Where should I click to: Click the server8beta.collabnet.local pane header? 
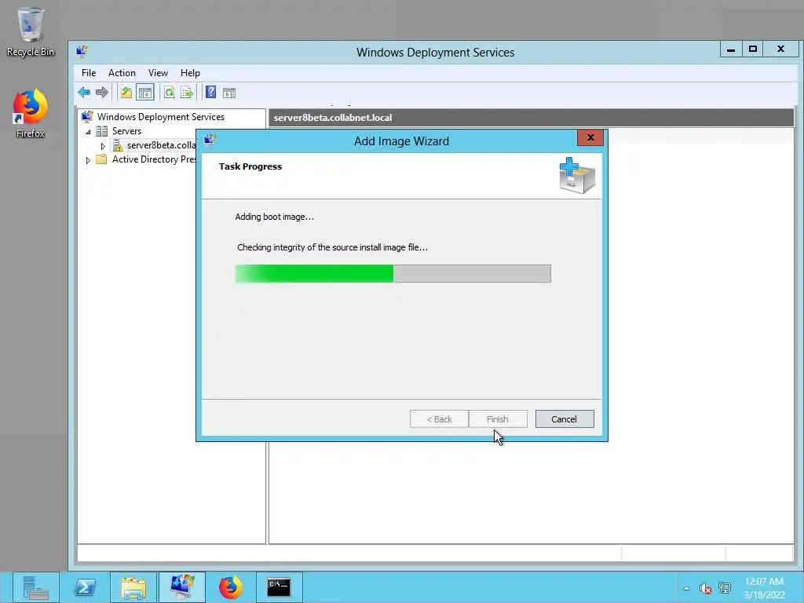point(532,118)
